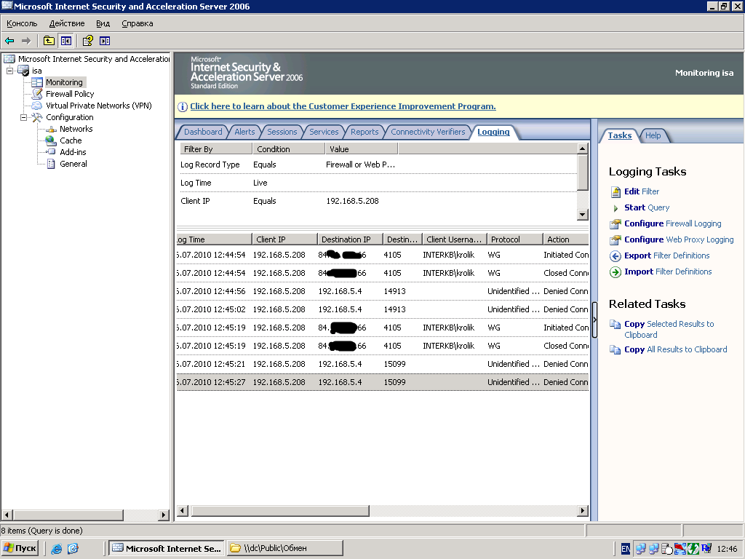Click the EN language indicator in tray
The height and width of the screenshot is (559, 745).
point(625,549)
